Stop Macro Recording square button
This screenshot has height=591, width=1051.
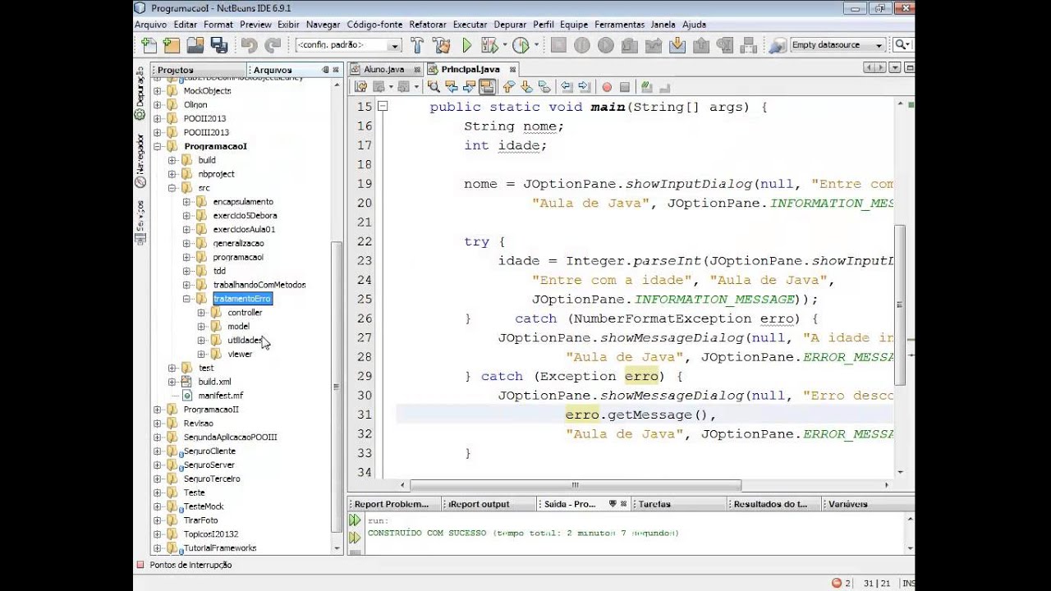625,87
